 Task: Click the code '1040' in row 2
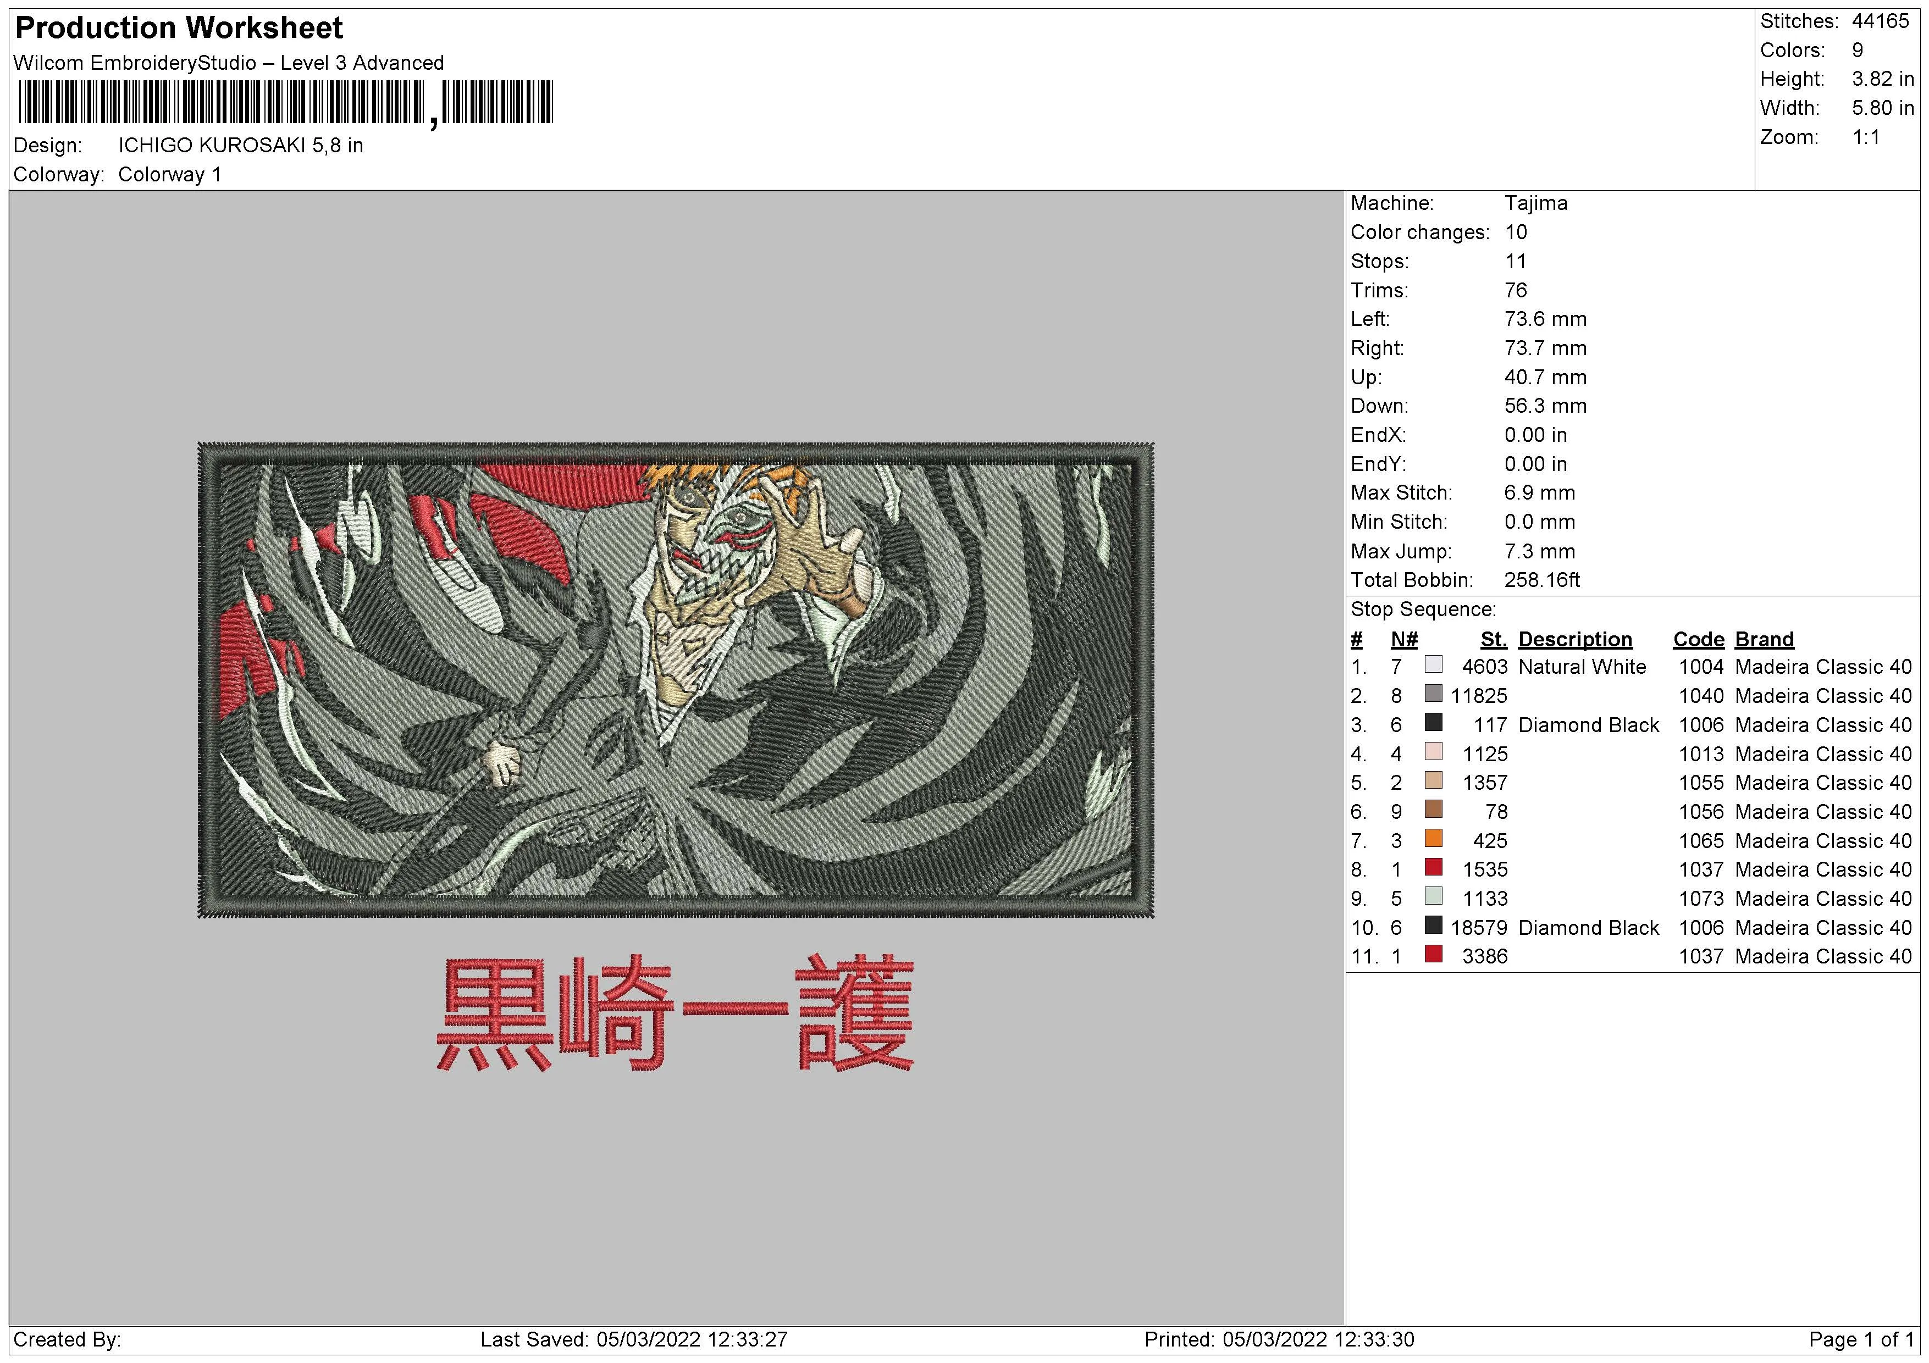point(1701,695)
